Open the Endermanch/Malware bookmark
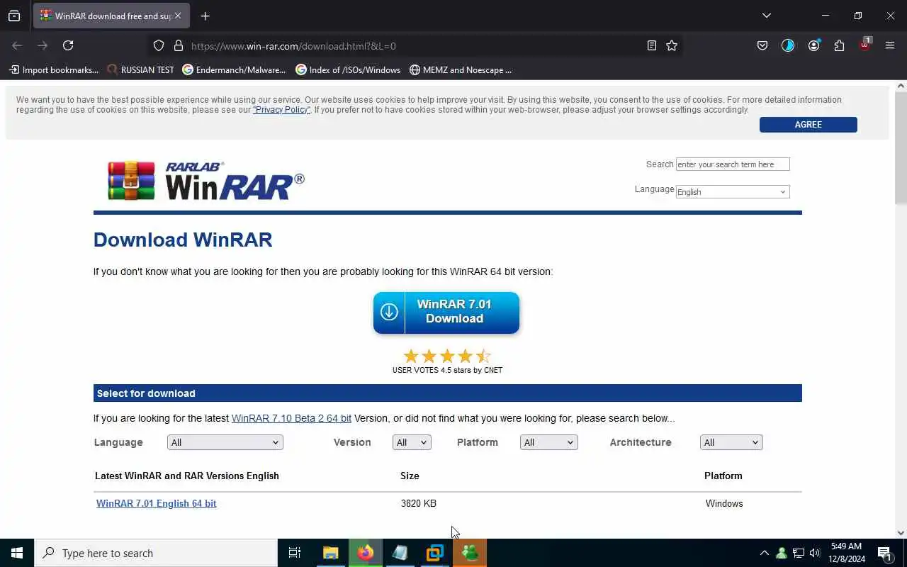Image resolution: width=907 pixels, height=567 pixels. [x=234, y=69]
